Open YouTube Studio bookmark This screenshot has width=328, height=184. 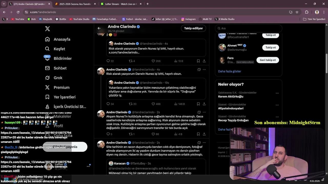click(x=79, y=19)
